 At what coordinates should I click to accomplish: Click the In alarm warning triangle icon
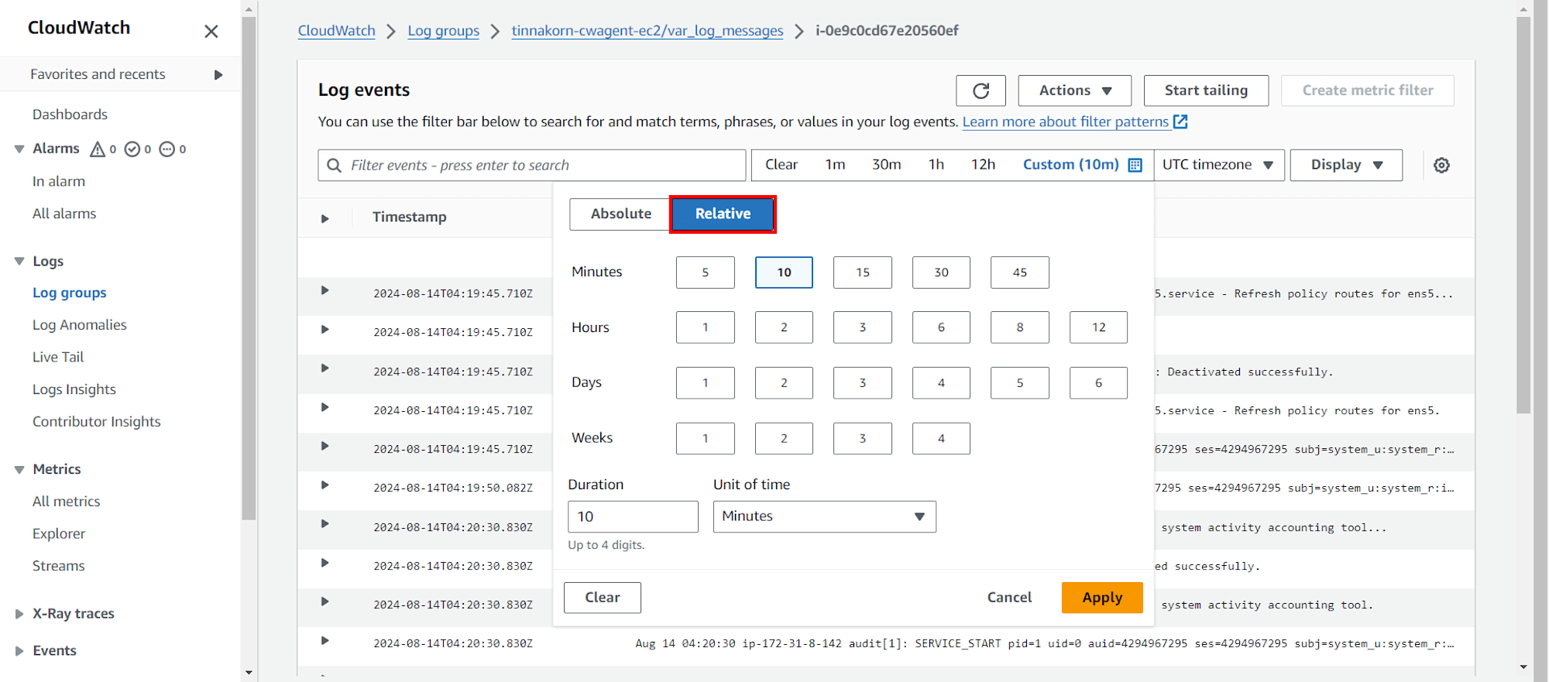pos(98,149)
